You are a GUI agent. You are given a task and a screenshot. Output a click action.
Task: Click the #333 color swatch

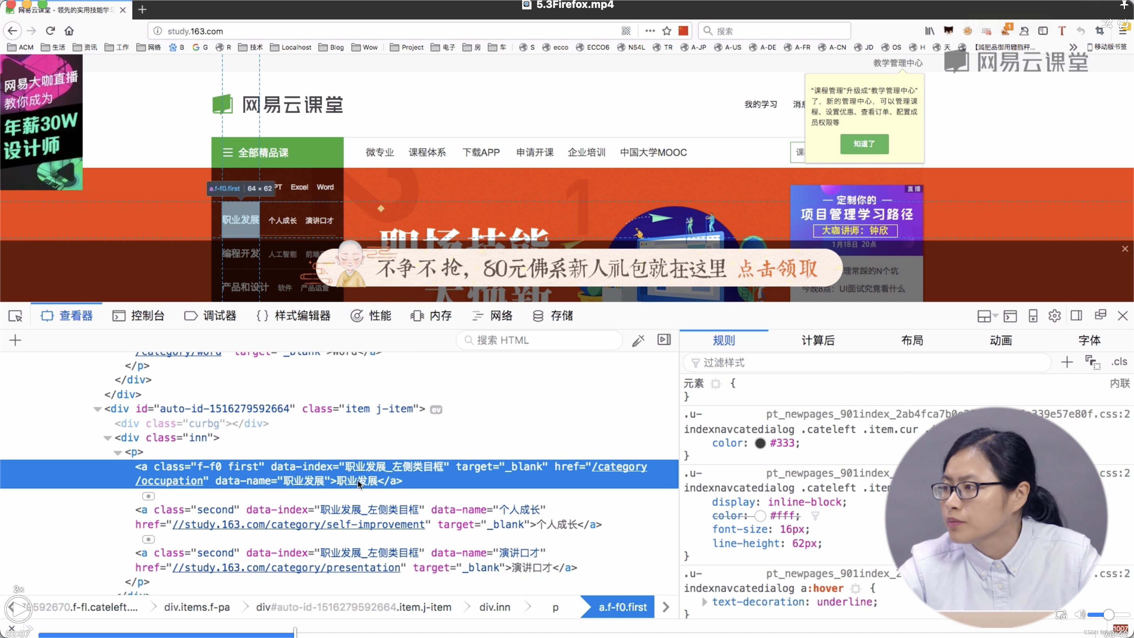[760, 443]
